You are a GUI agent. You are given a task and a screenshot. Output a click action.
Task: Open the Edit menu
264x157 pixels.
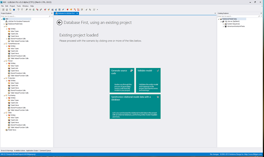6,6
